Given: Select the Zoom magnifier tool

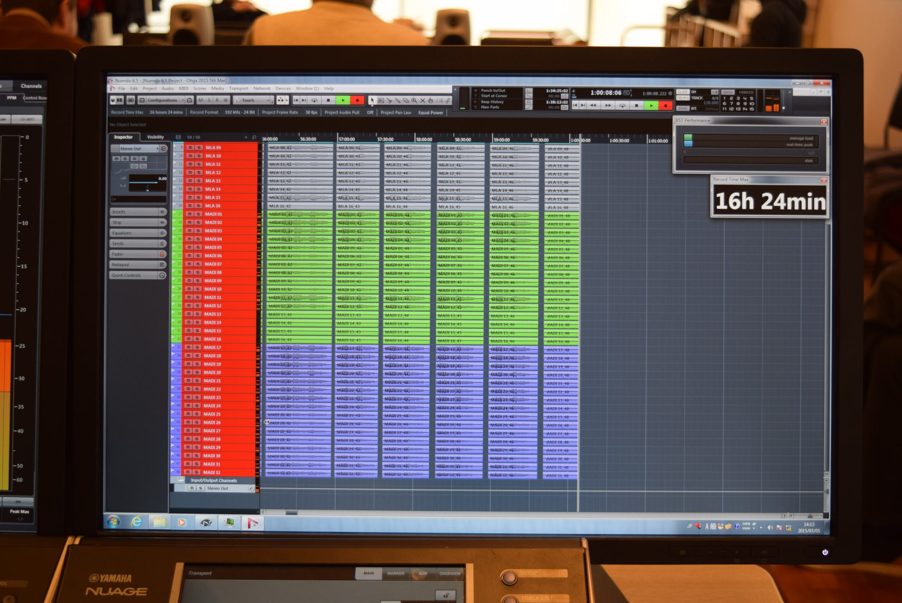Looking at the screenshot, I should click(x=414, y=100).
